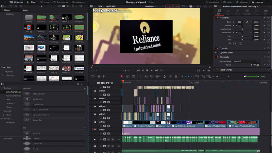Collapse the Iris transitions group

85,128
